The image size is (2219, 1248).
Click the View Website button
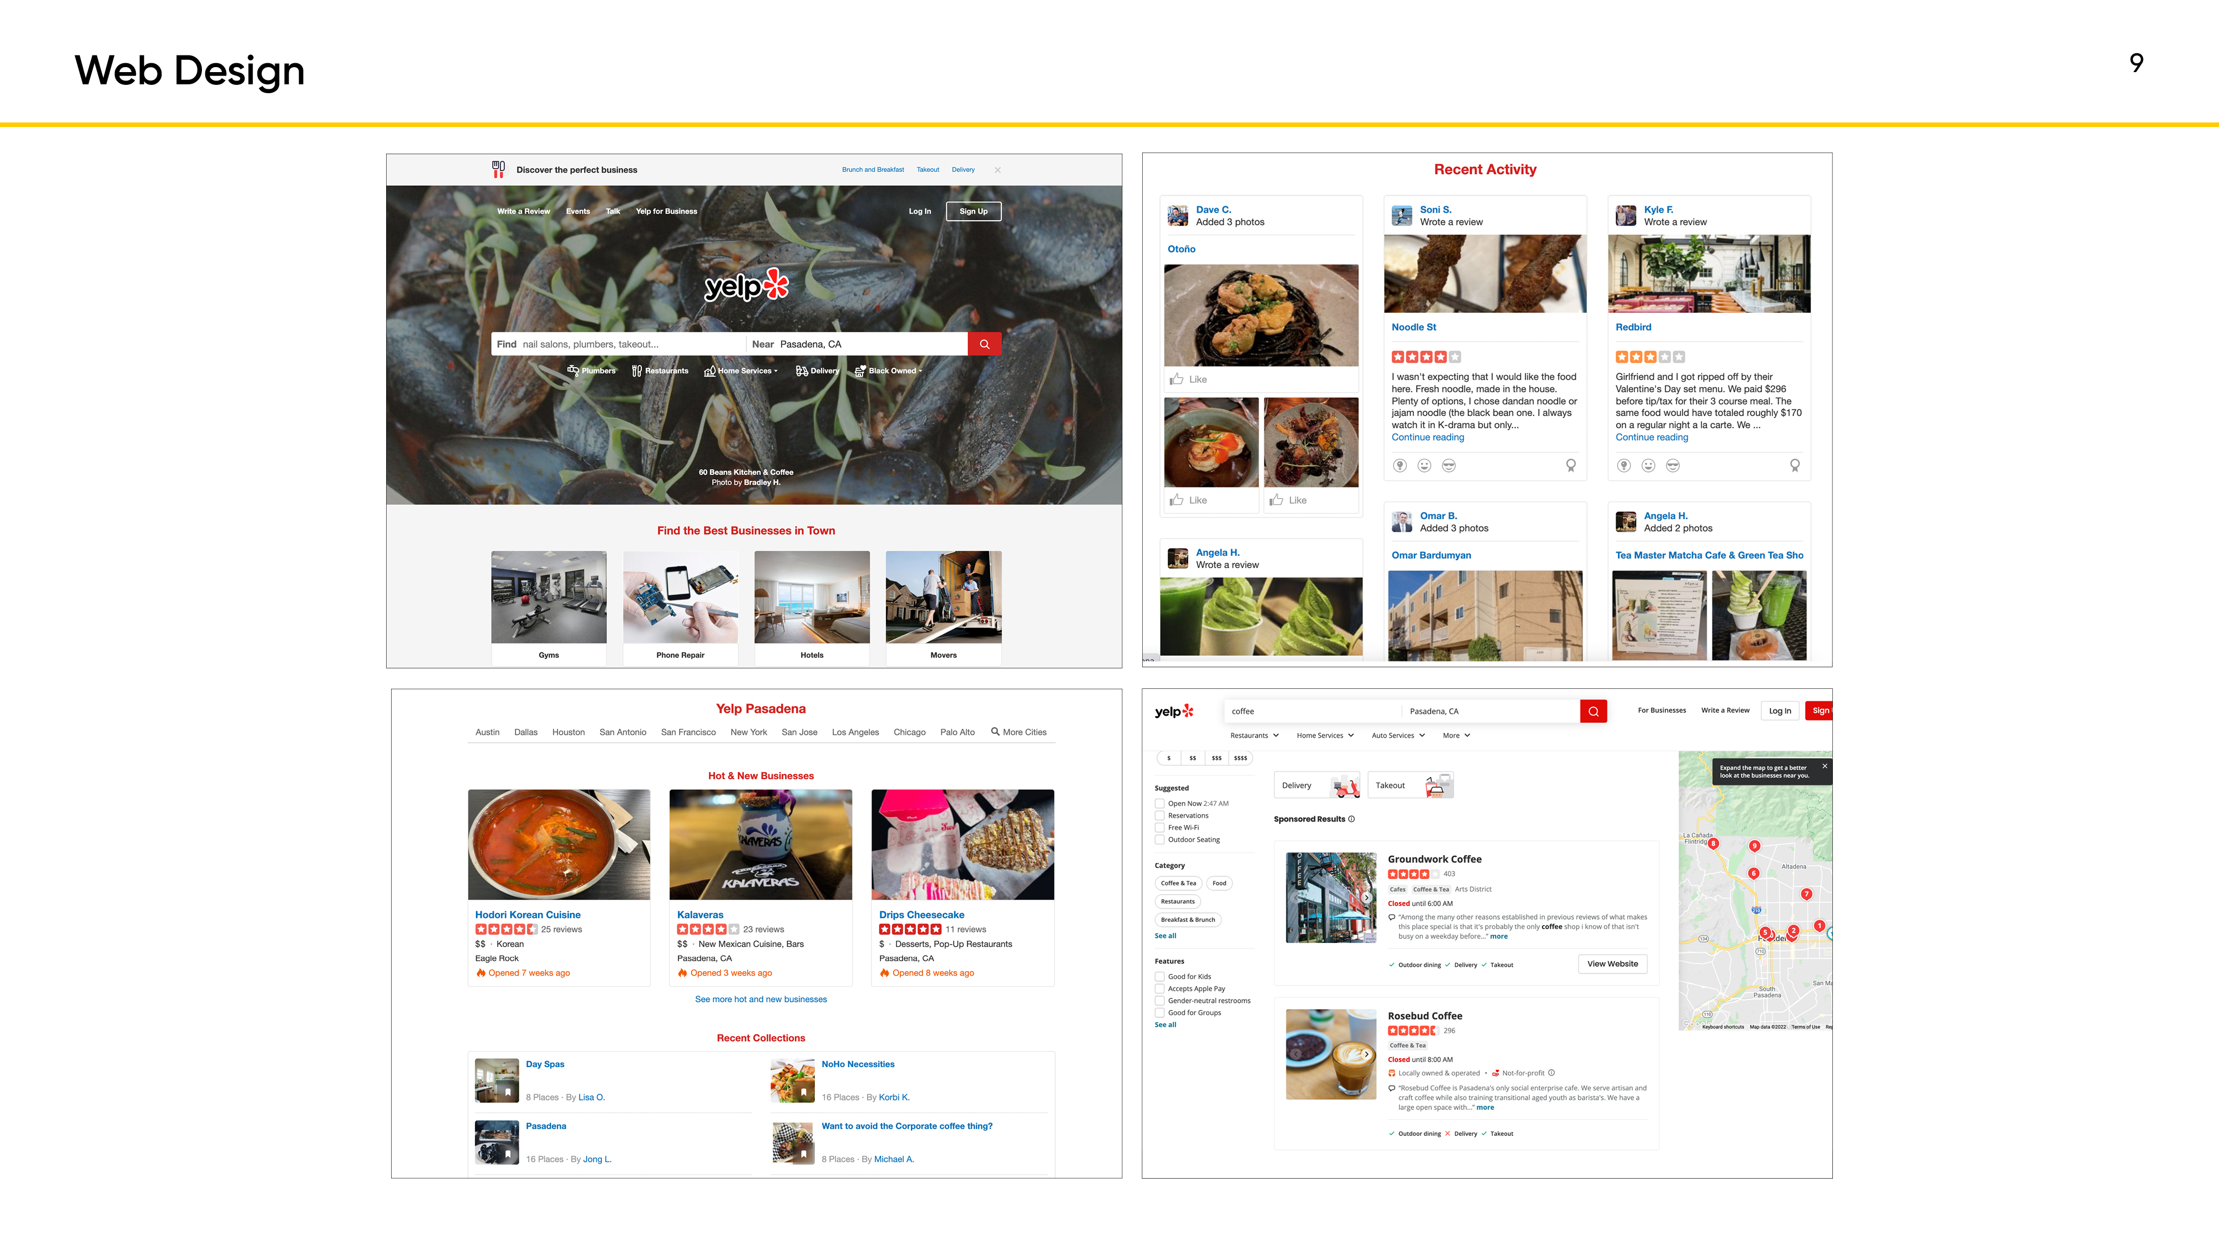(1612, 964)
